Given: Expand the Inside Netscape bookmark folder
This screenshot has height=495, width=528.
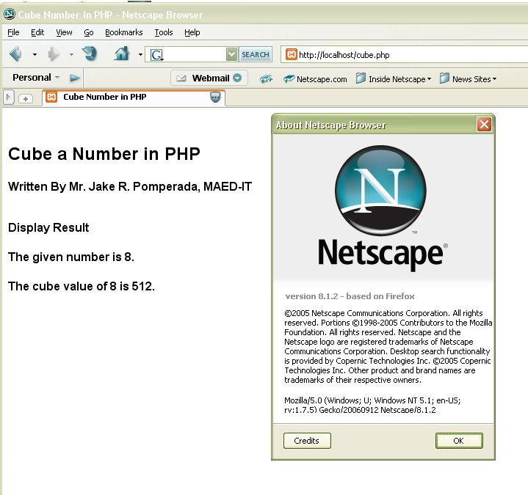Looking at the screenshot, I should point(429,79).
